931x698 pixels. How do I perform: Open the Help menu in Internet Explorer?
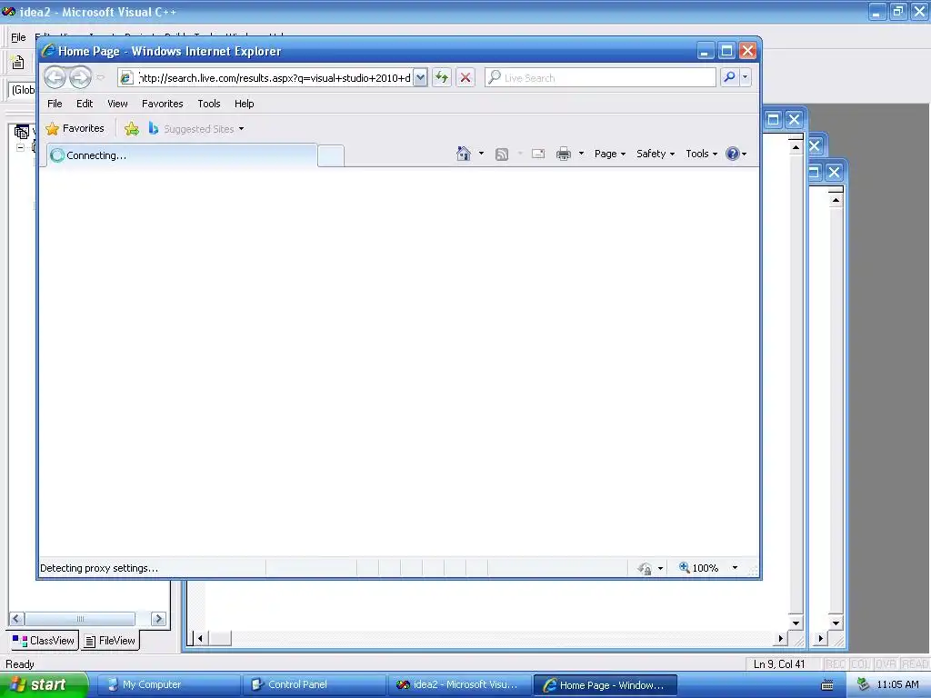244,104
